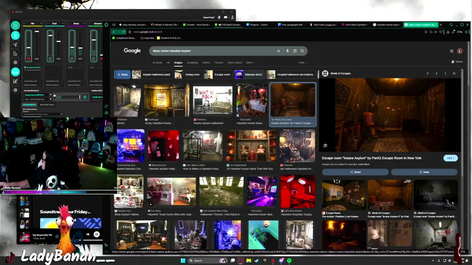
Task: Open the Saves link on Google Images
Action: click(x=457, y=61)
